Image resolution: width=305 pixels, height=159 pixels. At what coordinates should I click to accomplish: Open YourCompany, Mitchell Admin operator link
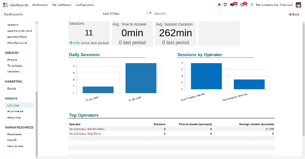tap(87, 129)
